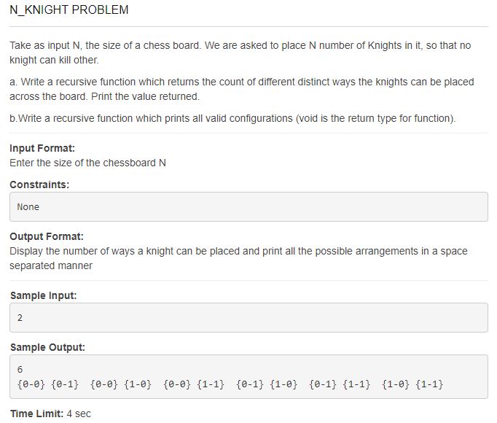This screenshot has height=423, width=497.
Task: Click the output description 'Display the number of ways'
Action: coord(238,258)
